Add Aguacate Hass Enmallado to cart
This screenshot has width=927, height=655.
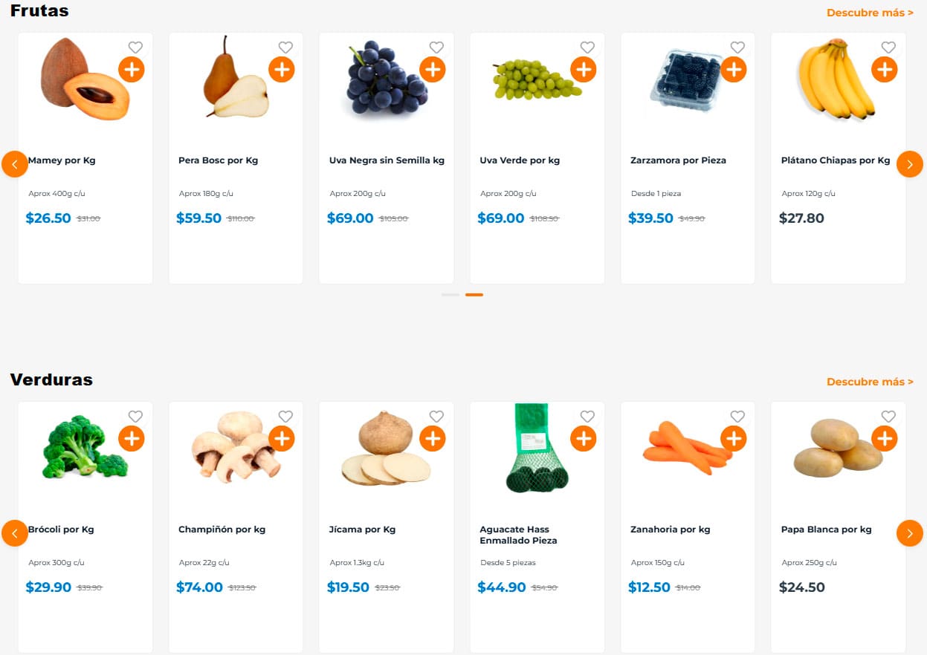584,439
